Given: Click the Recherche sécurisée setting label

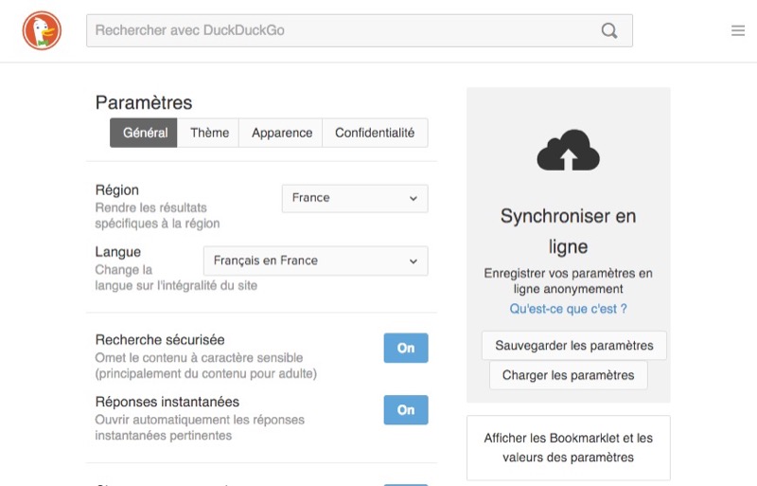Looking at the screenshot, I should point(160,339).
